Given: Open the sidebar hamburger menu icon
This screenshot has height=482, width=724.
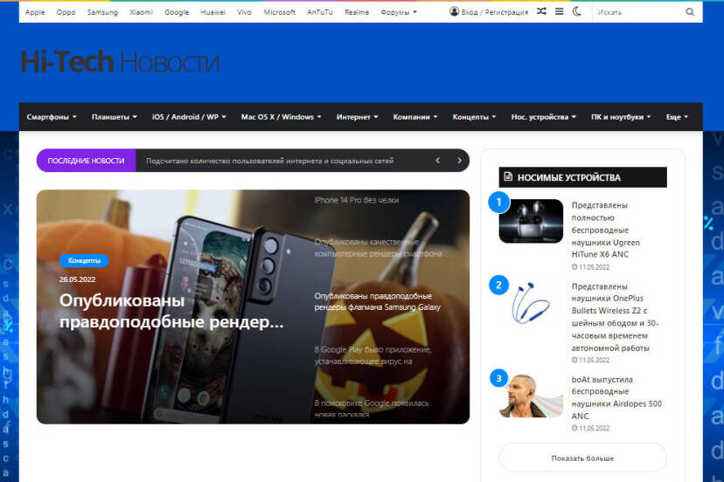Looking at the screenshot, I should click(x=559, y=11).
